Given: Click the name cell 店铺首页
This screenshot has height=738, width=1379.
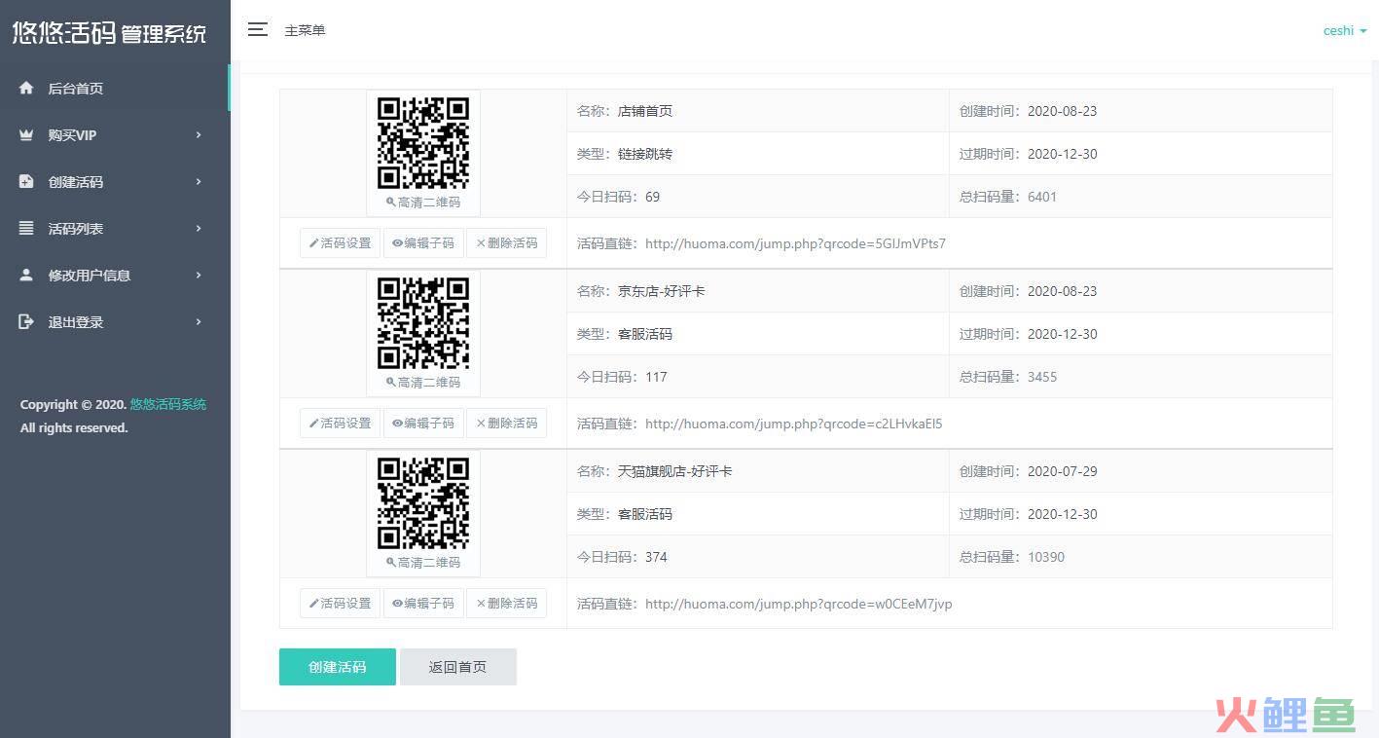Looking at the screenshot, I should (x=645, y=111).
